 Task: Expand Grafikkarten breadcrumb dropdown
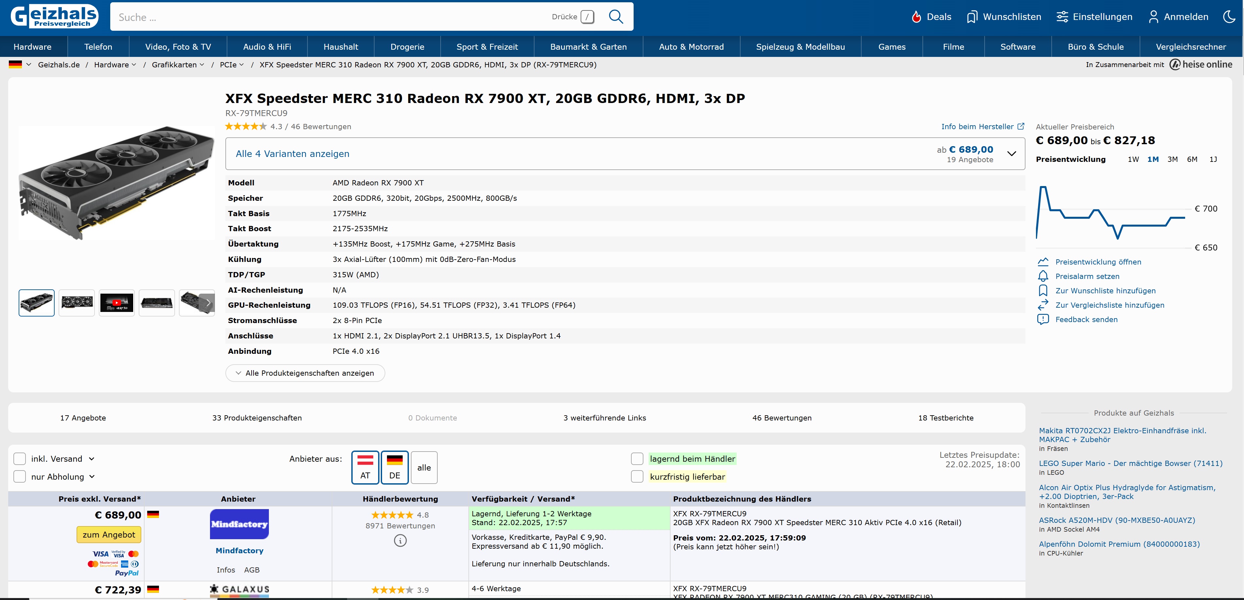pos(202,65)
